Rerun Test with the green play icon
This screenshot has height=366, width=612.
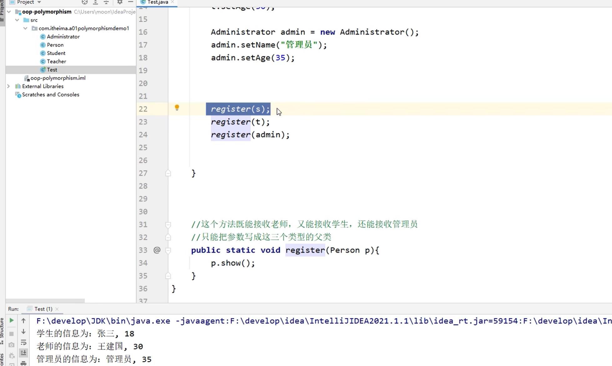(x=11, y=320)
